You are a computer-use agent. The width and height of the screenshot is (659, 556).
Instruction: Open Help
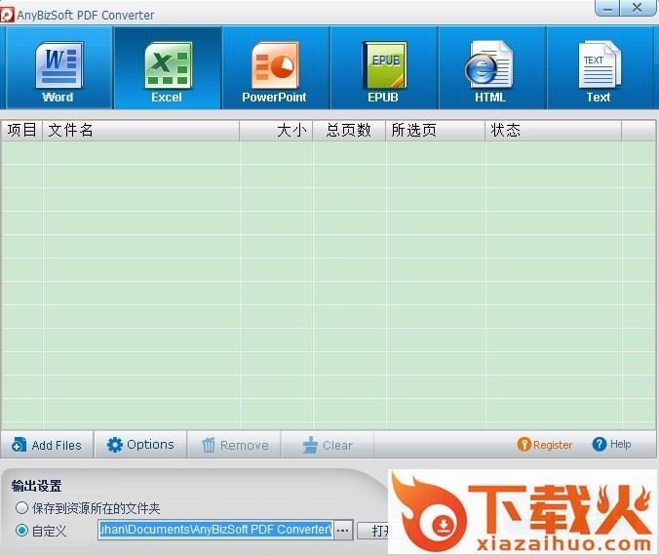pyautogui.click(x=611, y=444)
